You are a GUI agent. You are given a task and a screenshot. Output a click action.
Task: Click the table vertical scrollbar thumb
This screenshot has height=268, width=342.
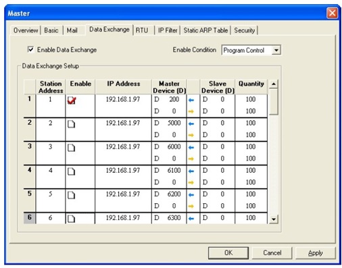pyautogui.click(x=274, y=102)
